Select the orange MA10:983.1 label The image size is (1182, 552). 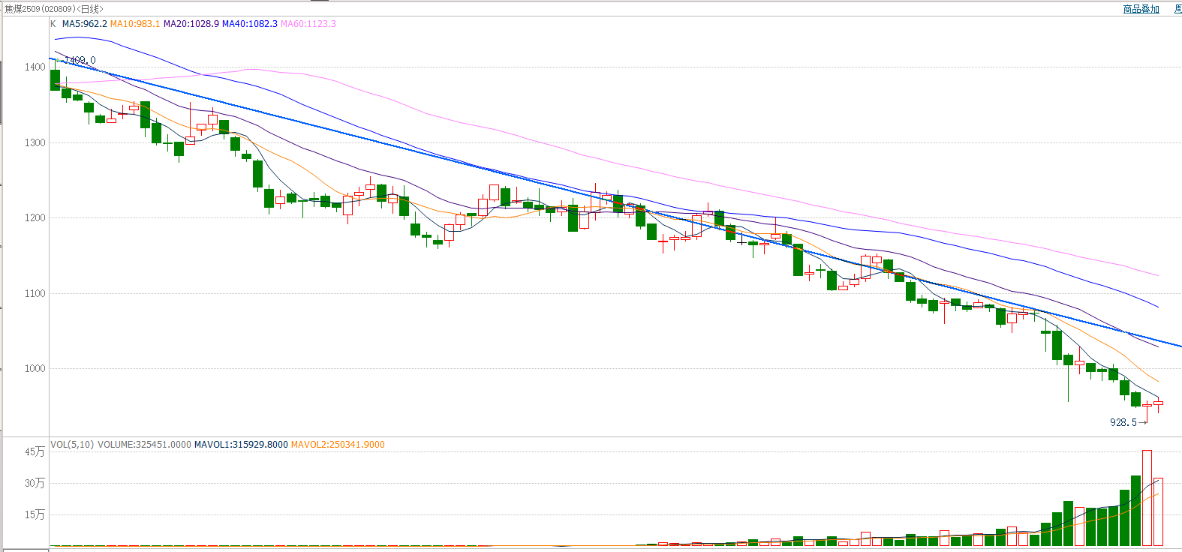135,24
